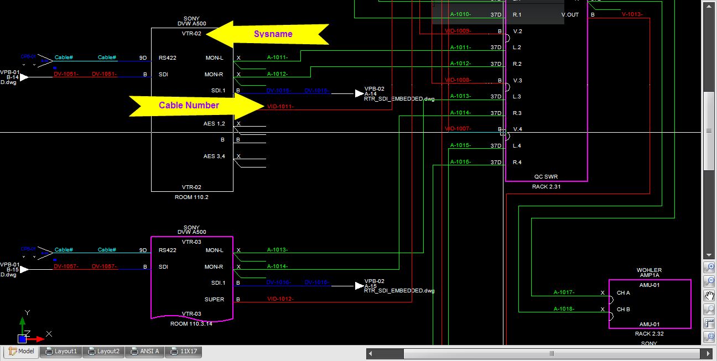Image resolution: width=717 pixels, height=361 pixels.
Task: Select the top VTR-02 sysname text
Action: pos(191,34)
